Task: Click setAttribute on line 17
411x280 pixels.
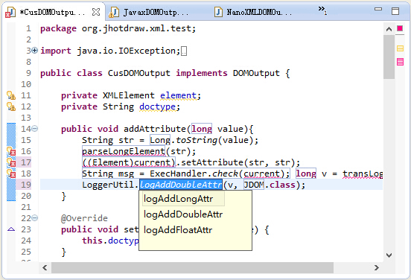Action: (x=212, y=162)
